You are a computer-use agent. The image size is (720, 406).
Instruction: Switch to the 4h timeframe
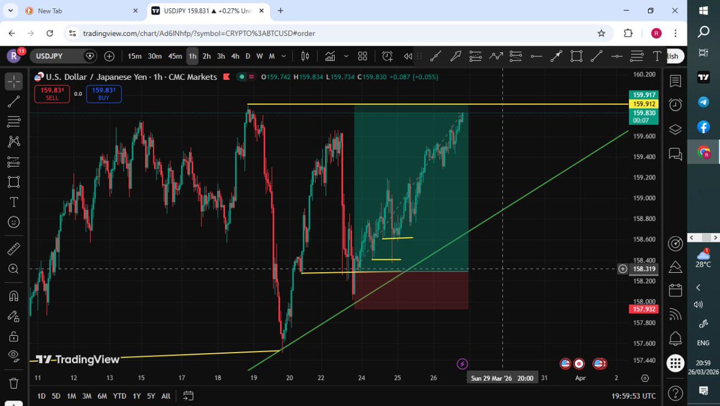point(235,56)
